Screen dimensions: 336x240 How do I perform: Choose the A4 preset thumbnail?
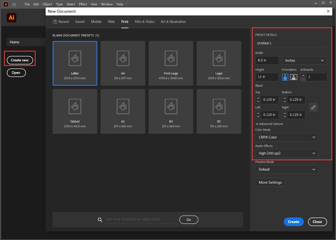pos(123,63)
